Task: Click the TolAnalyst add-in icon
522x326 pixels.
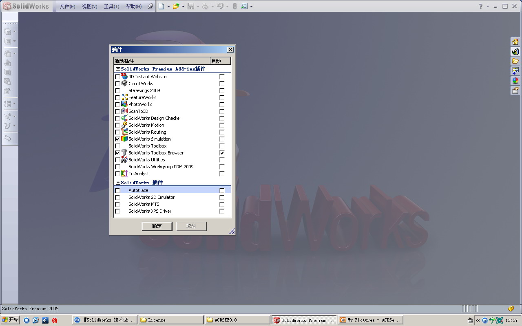Action: [124, 174]
